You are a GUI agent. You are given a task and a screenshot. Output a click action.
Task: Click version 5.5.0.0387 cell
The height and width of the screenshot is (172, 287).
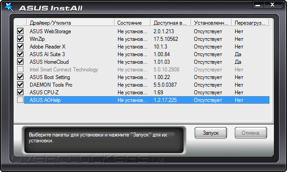165,85
